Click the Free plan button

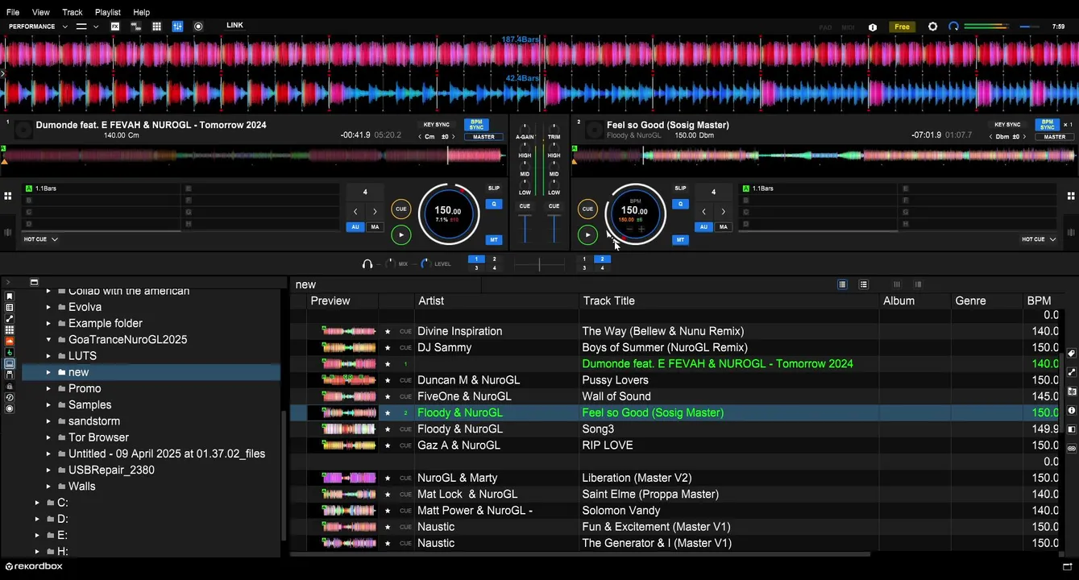point(902,27)
